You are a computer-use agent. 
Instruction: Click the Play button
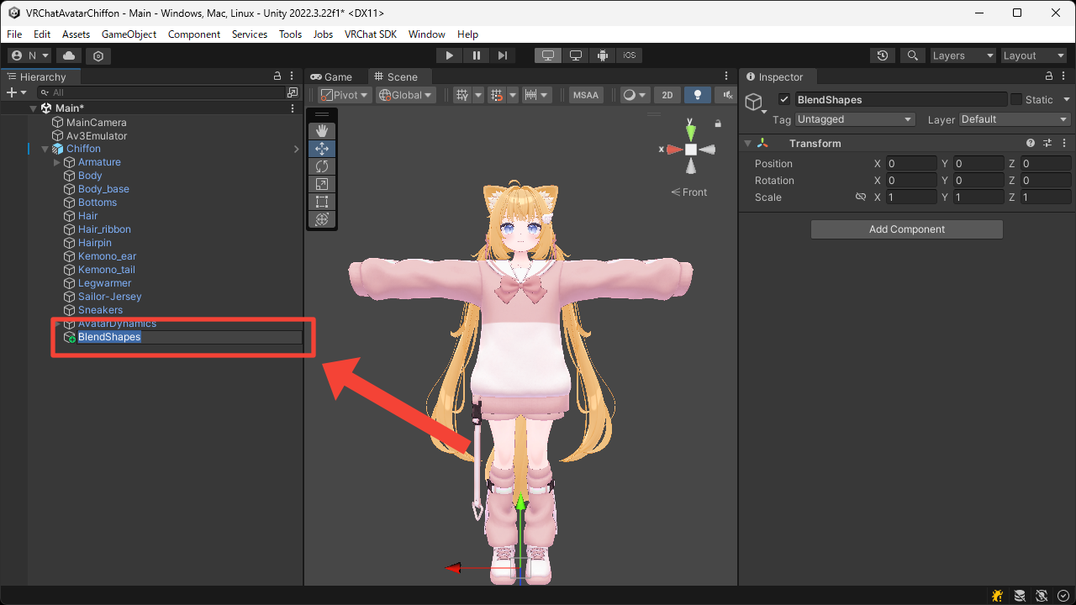450,55
